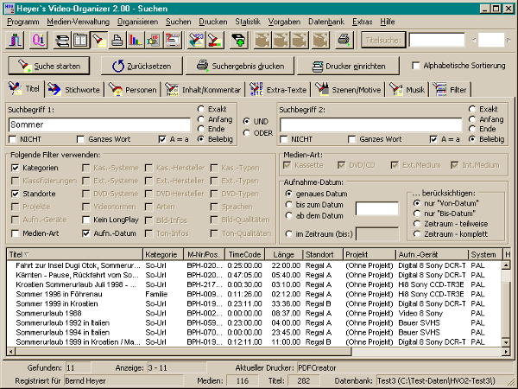Click the Suchbegriff 2 input field
This screenshot has height=389, width=518.
tap(370, 124)
